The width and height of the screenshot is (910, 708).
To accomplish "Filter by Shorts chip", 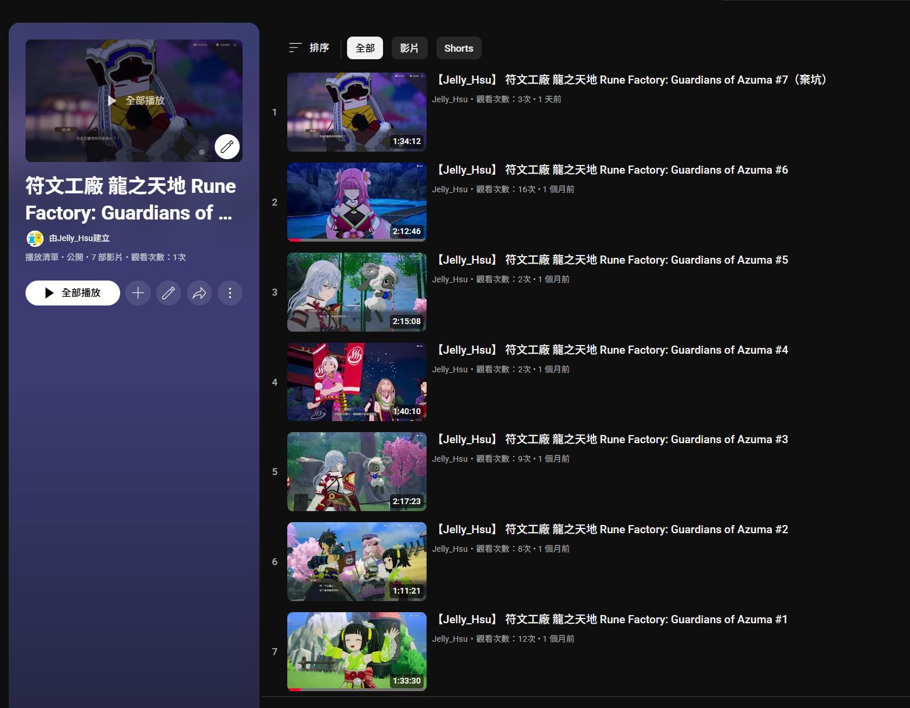I will (458, 48).
